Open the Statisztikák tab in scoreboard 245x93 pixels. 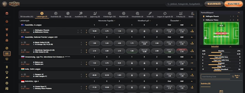215,47
